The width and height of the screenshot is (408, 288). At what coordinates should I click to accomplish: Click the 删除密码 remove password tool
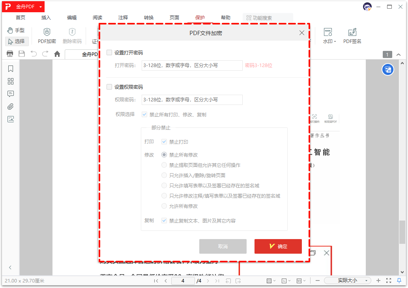(72, 36)
